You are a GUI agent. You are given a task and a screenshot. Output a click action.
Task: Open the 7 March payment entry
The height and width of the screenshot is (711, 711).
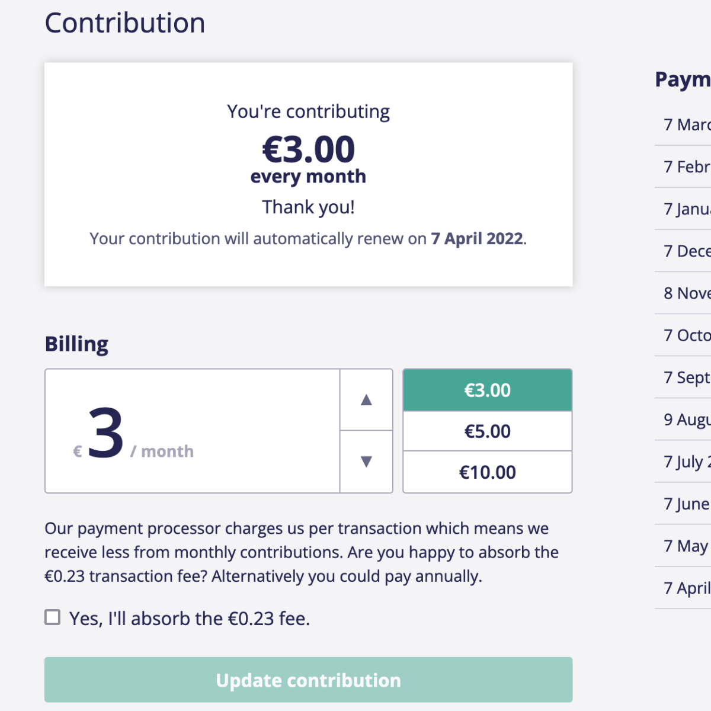pyautogui.click(x=686, y=124)
